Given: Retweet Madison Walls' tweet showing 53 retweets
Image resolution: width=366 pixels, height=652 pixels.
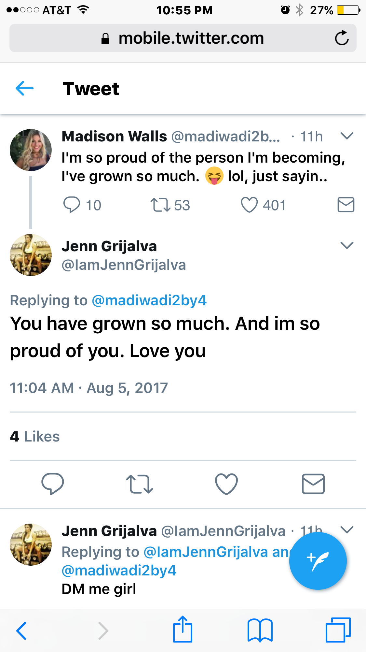Looking at the screenshot, I should (x=160, y=205).
